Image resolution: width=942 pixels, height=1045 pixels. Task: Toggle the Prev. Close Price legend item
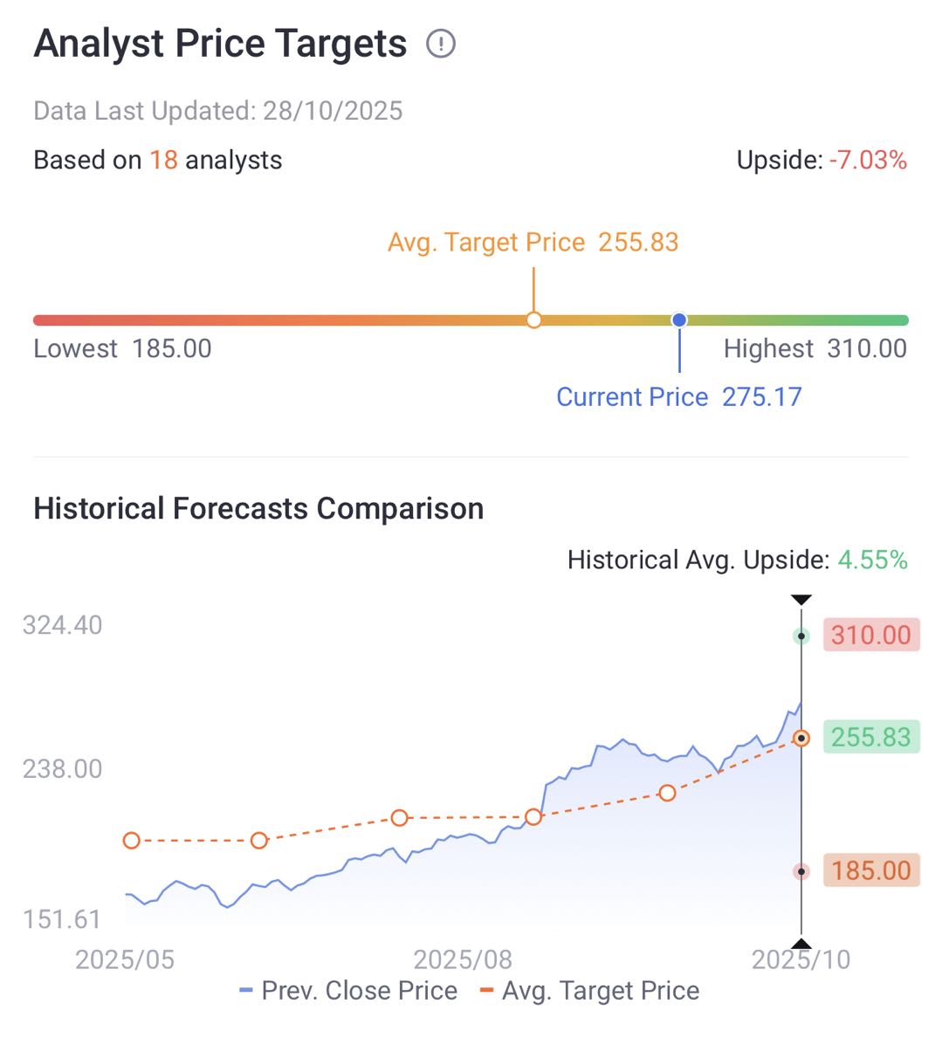pos(348,991)
